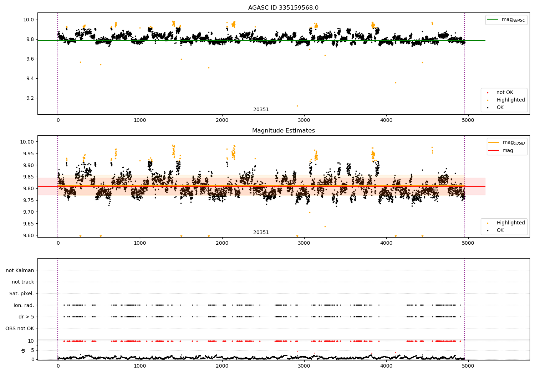Click the 9.6 y-tick in AGASC ID plot

pos(30,59)
